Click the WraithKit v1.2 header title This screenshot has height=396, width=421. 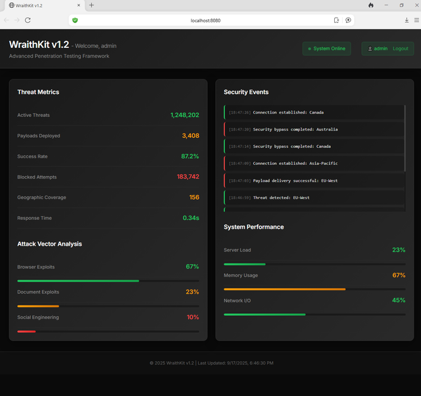(x=39, y=45)
